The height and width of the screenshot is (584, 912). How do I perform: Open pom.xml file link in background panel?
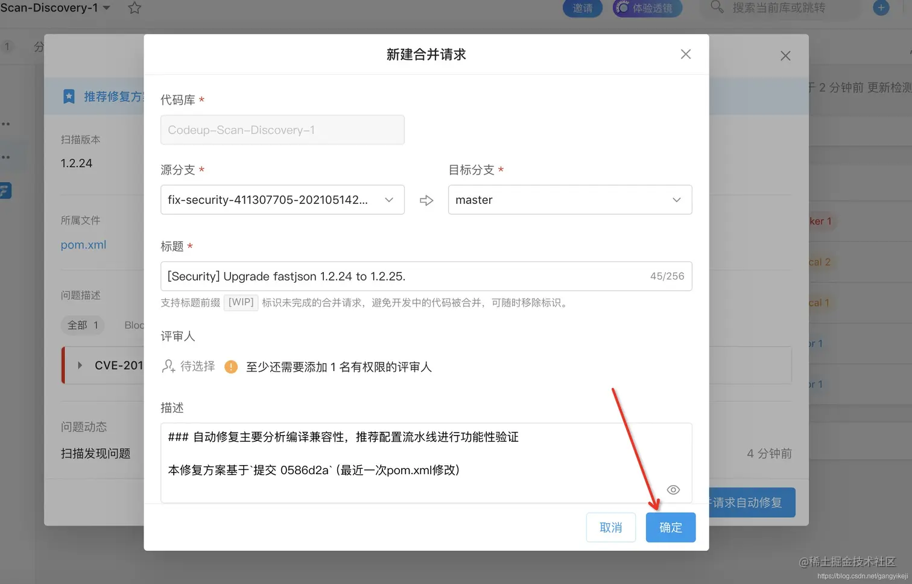pos(83,245)
